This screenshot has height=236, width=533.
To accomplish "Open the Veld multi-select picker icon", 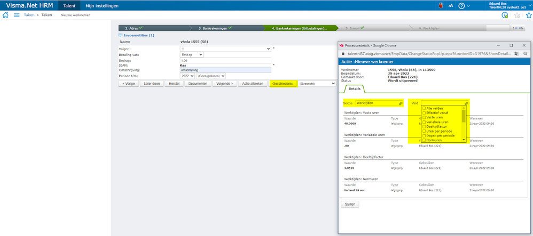I will point(467,103).
